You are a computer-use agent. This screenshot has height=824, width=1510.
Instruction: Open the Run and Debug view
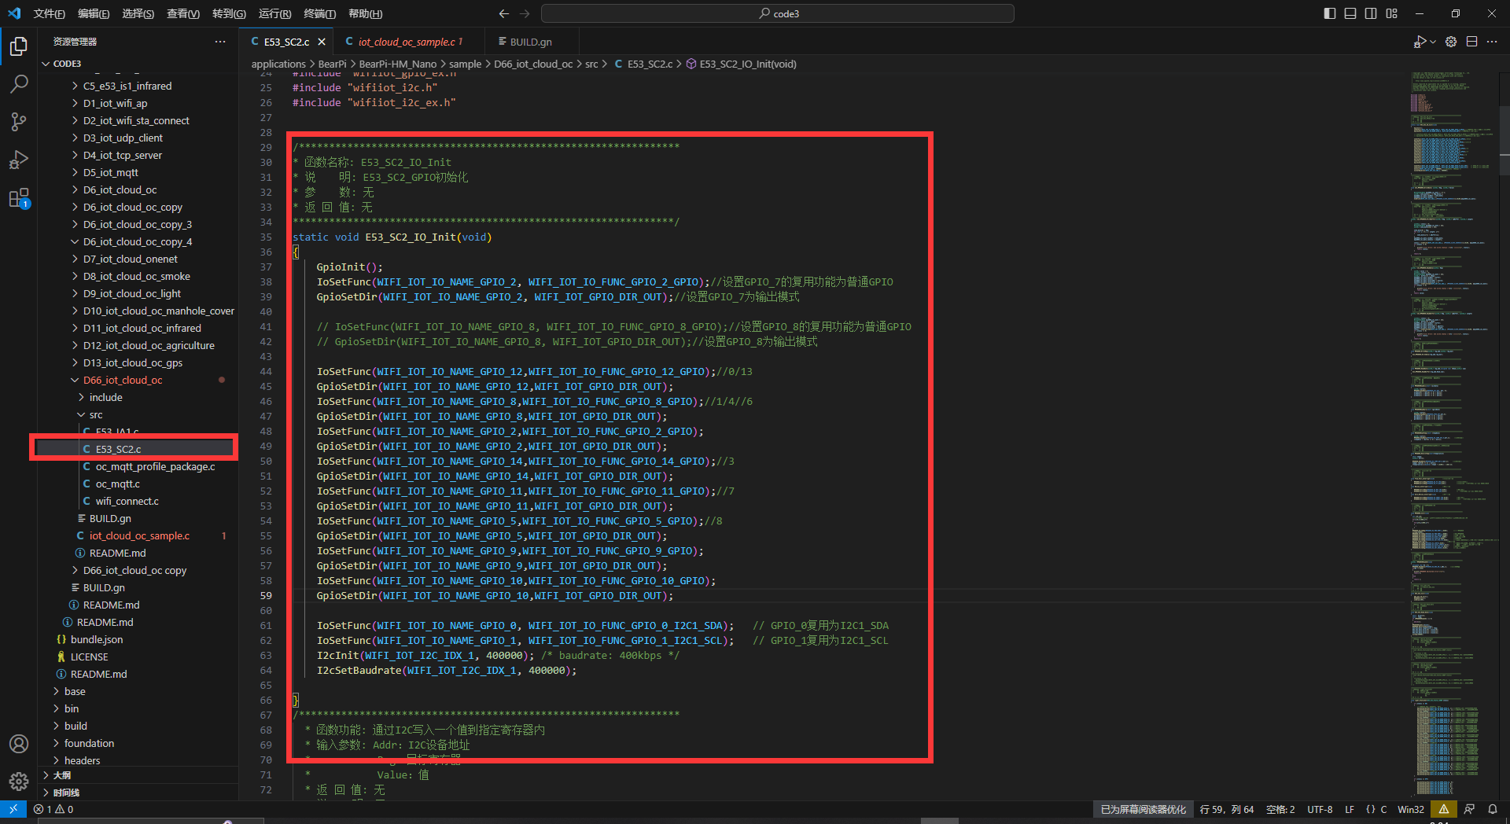point(19,160)
